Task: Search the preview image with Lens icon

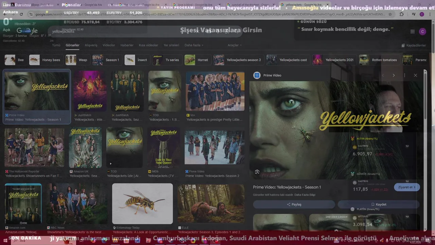Action: (257, 172)
